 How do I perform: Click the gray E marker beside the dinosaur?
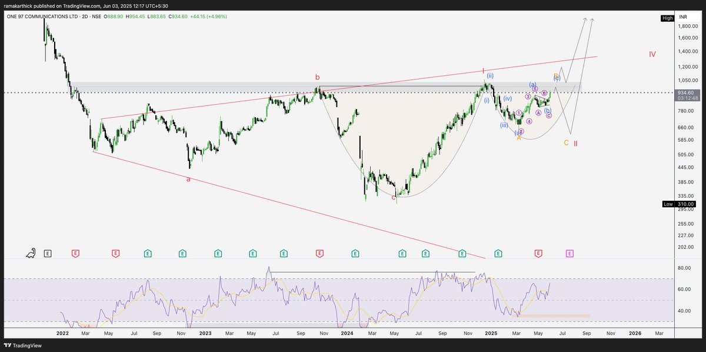tap(48, 254)
